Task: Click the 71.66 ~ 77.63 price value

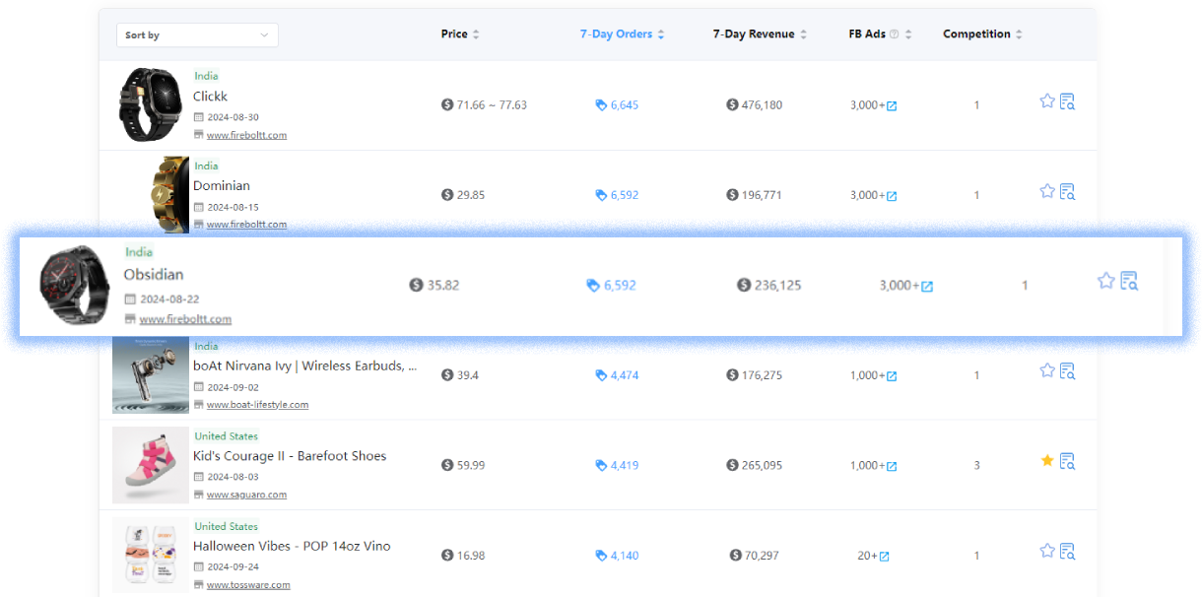Action: [x=492, y=105]
